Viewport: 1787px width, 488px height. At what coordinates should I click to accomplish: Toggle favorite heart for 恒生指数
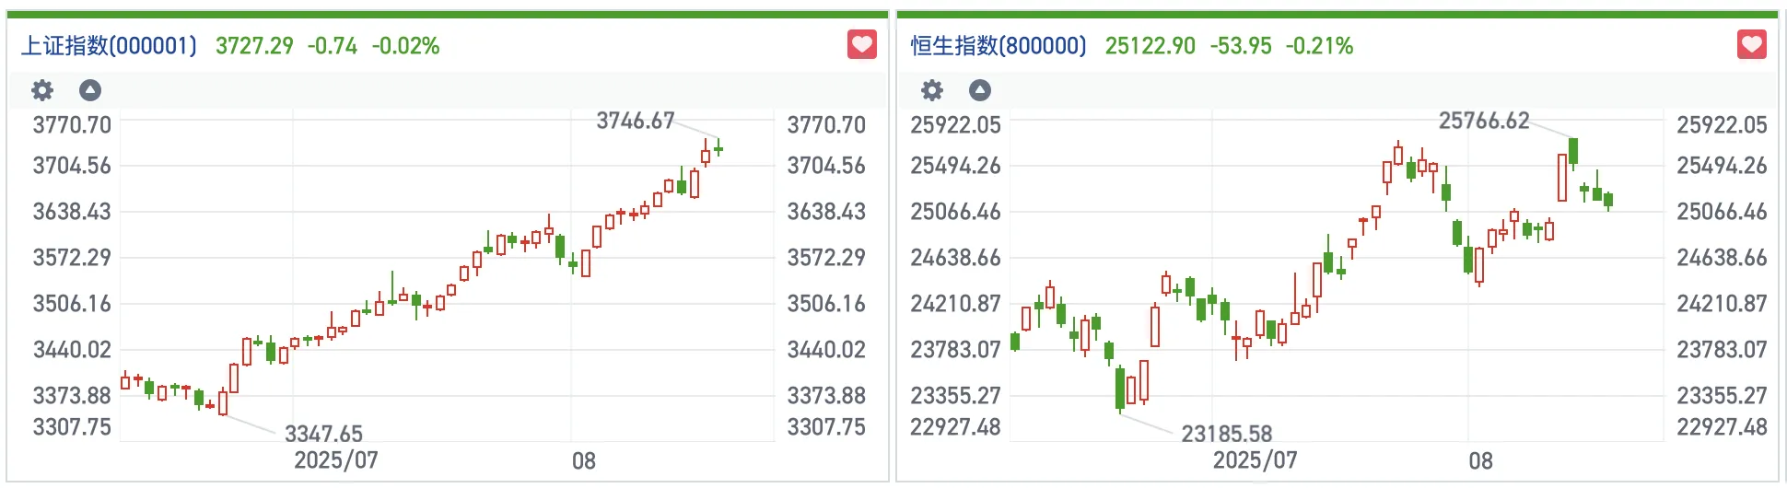coord(1752,44)
